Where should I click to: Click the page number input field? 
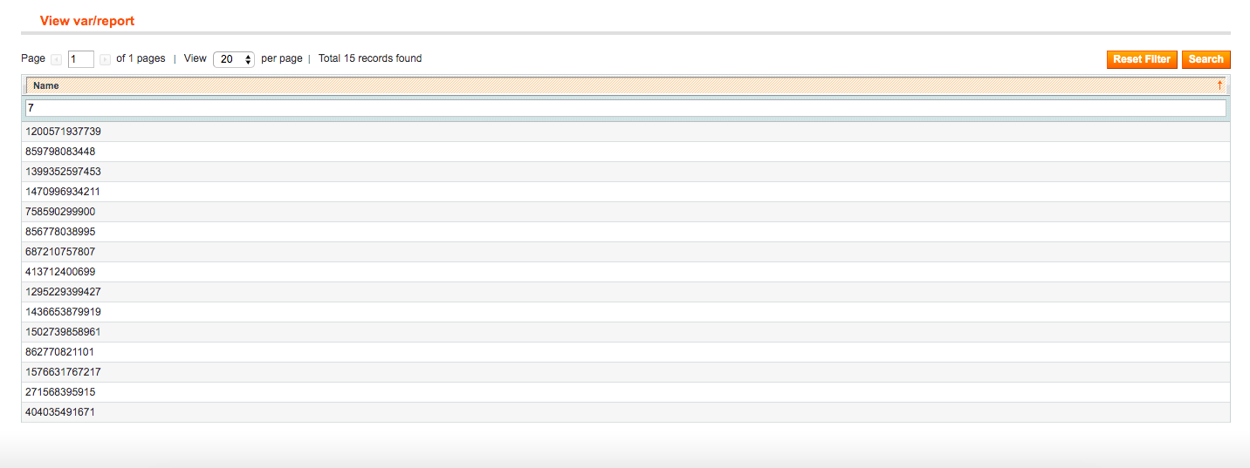[x=81, y=59]
